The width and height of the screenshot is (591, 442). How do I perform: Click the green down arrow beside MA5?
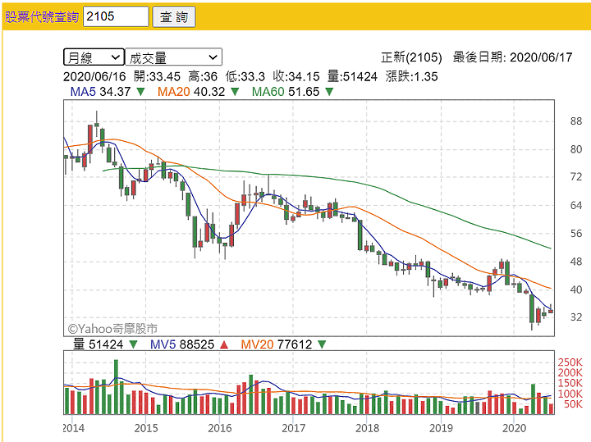click(140, 92)
